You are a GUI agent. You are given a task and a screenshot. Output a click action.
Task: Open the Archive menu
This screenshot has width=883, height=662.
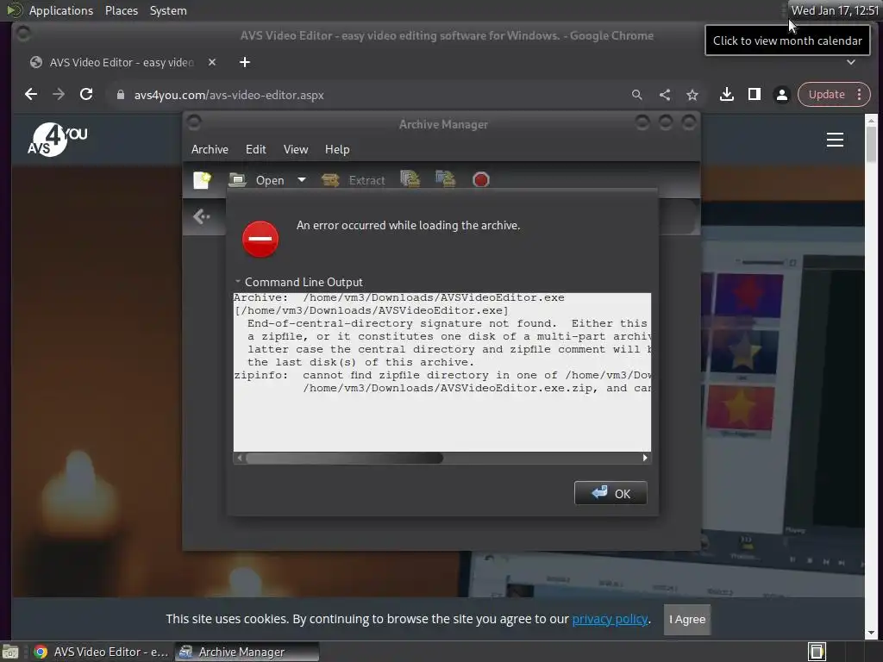click(210, 150)
